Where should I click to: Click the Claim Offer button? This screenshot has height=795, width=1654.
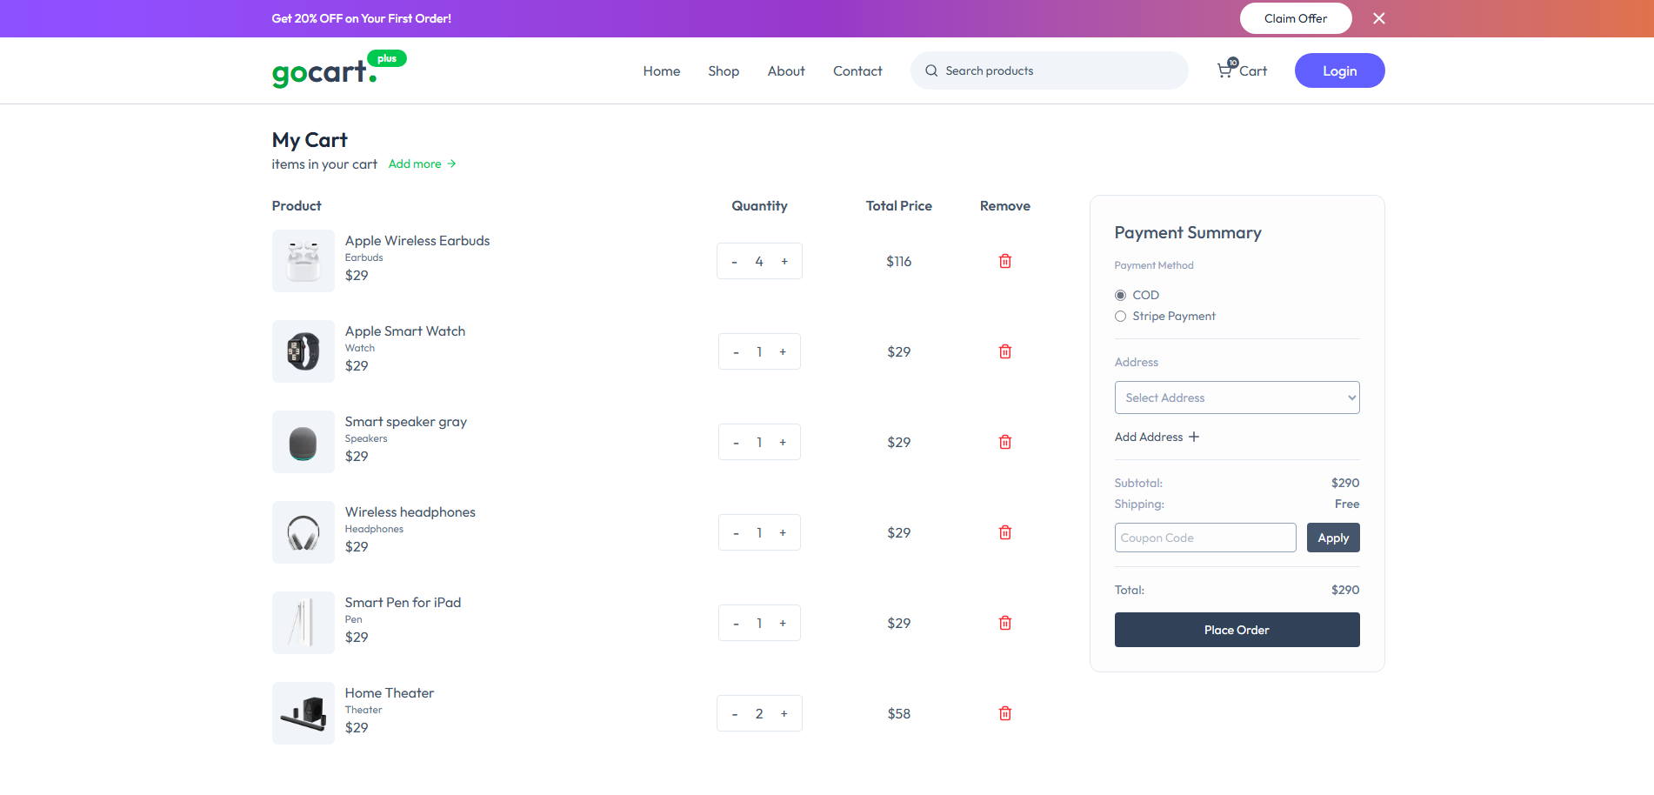click(x=1295, y=18)
